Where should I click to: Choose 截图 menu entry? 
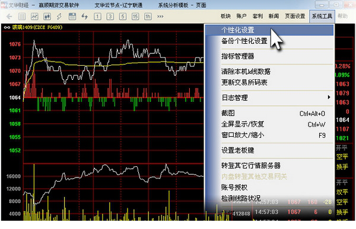[x=269, y=113]
